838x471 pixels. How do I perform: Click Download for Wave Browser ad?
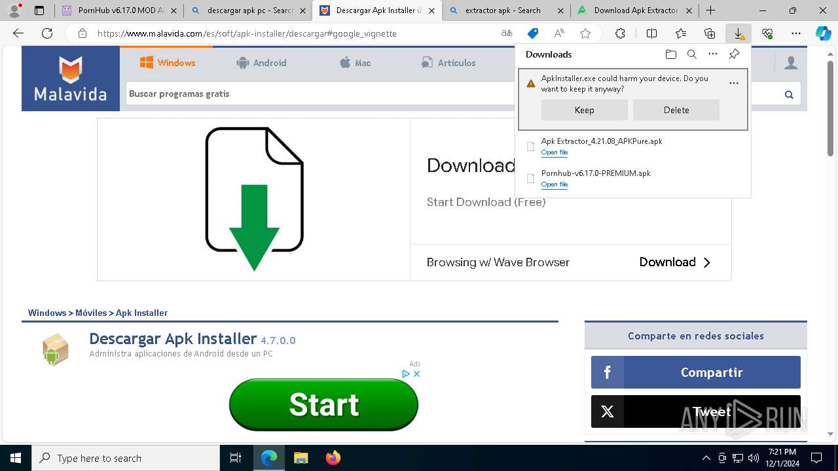675,262
